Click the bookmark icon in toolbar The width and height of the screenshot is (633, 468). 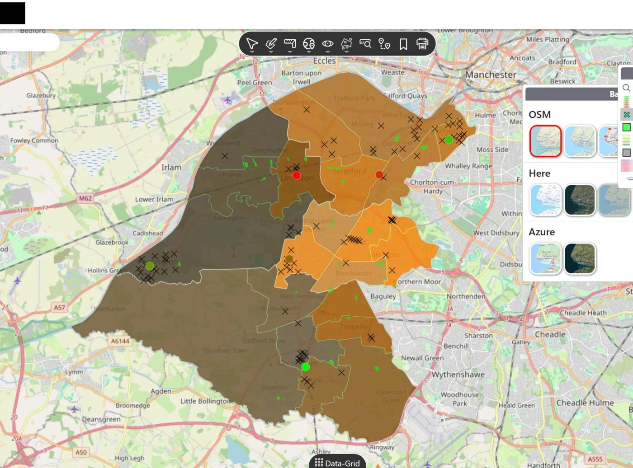(403, 44)
